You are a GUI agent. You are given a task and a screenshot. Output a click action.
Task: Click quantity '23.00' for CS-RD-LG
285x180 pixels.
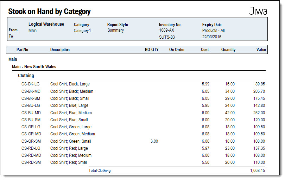click(x=230, y=148)
